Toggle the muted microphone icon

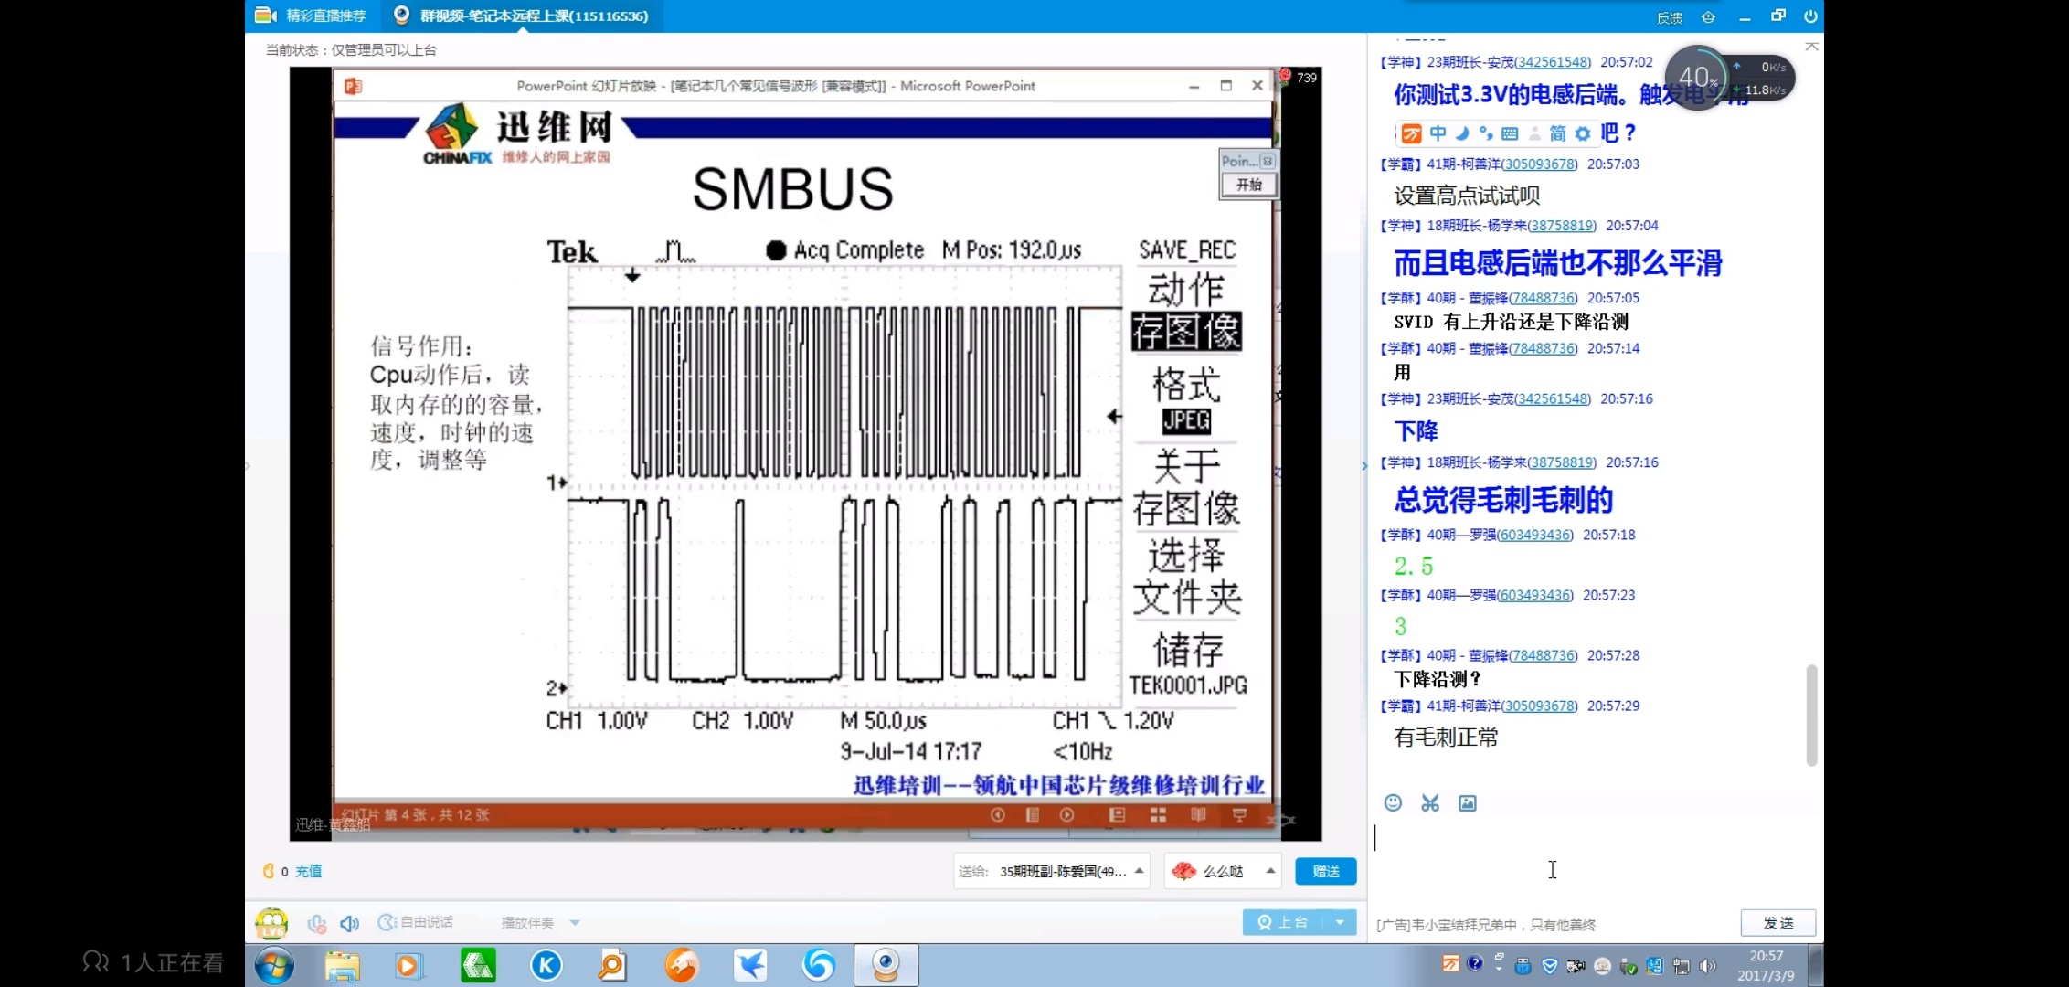pos(316,923)
